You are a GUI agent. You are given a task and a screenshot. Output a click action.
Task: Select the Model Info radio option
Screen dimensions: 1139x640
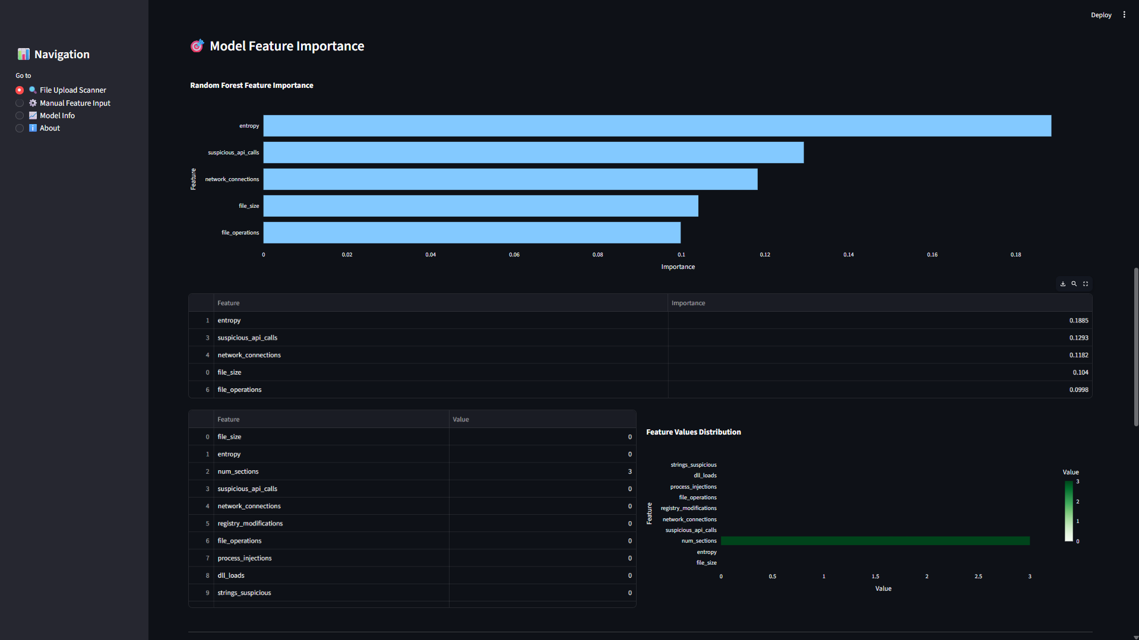[20, 116]
